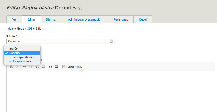
Task: Star the Docentes page as favorite
Action: pyautogui.click(x=80, y=8)
